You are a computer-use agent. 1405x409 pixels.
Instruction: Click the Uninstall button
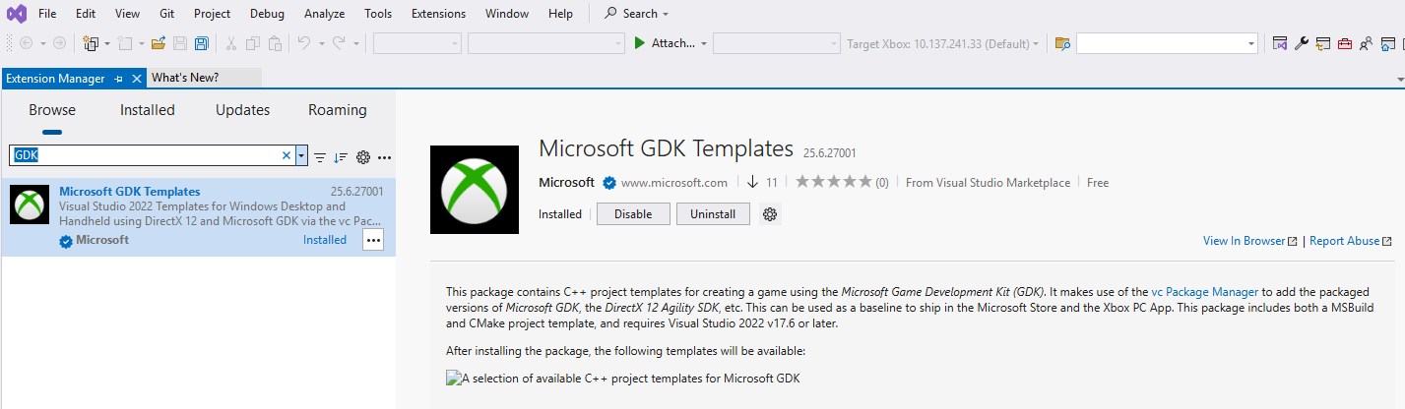pos(713,213)
